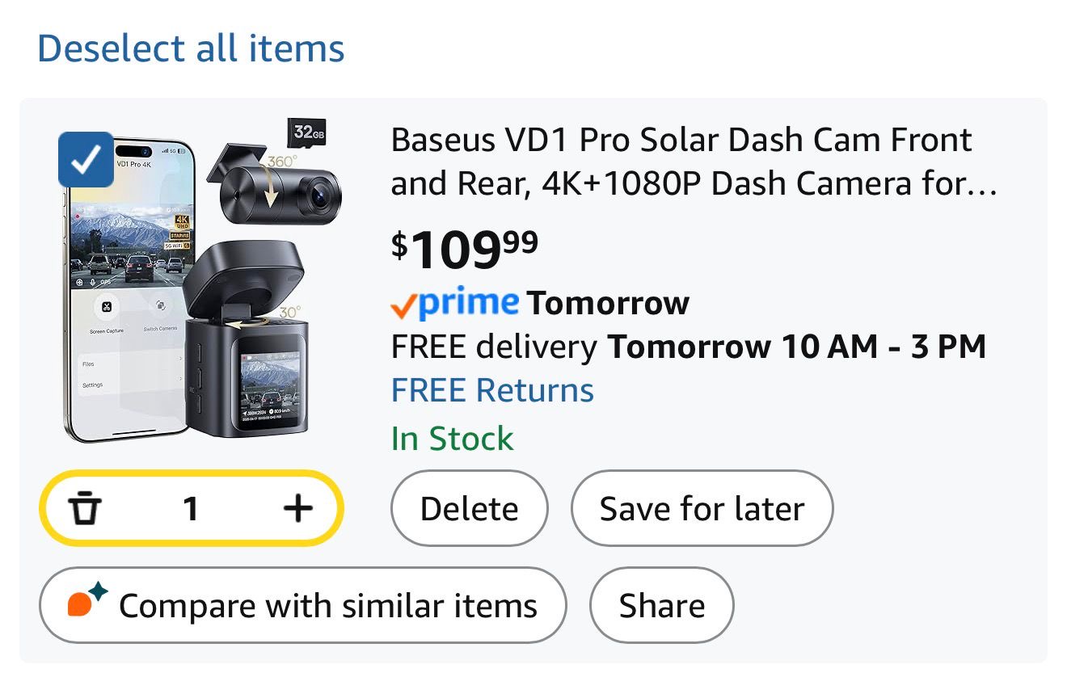Click the In Stock status text
This screenshot has height=673, width=1067.
(452, 439)
